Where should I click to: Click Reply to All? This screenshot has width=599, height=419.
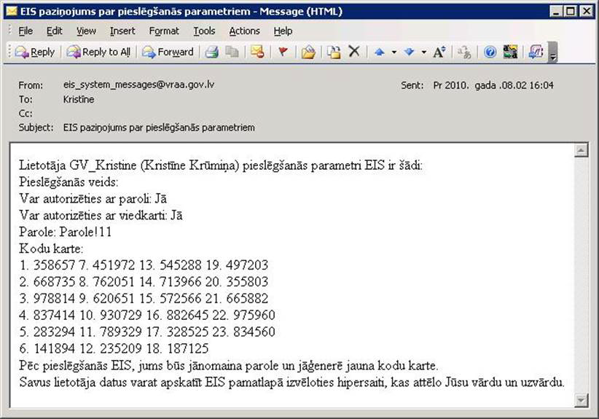point(98,52)
